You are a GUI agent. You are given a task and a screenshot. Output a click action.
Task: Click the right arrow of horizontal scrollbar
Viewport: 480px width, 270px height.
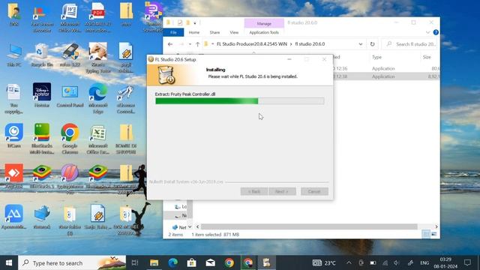pos(436,226)
